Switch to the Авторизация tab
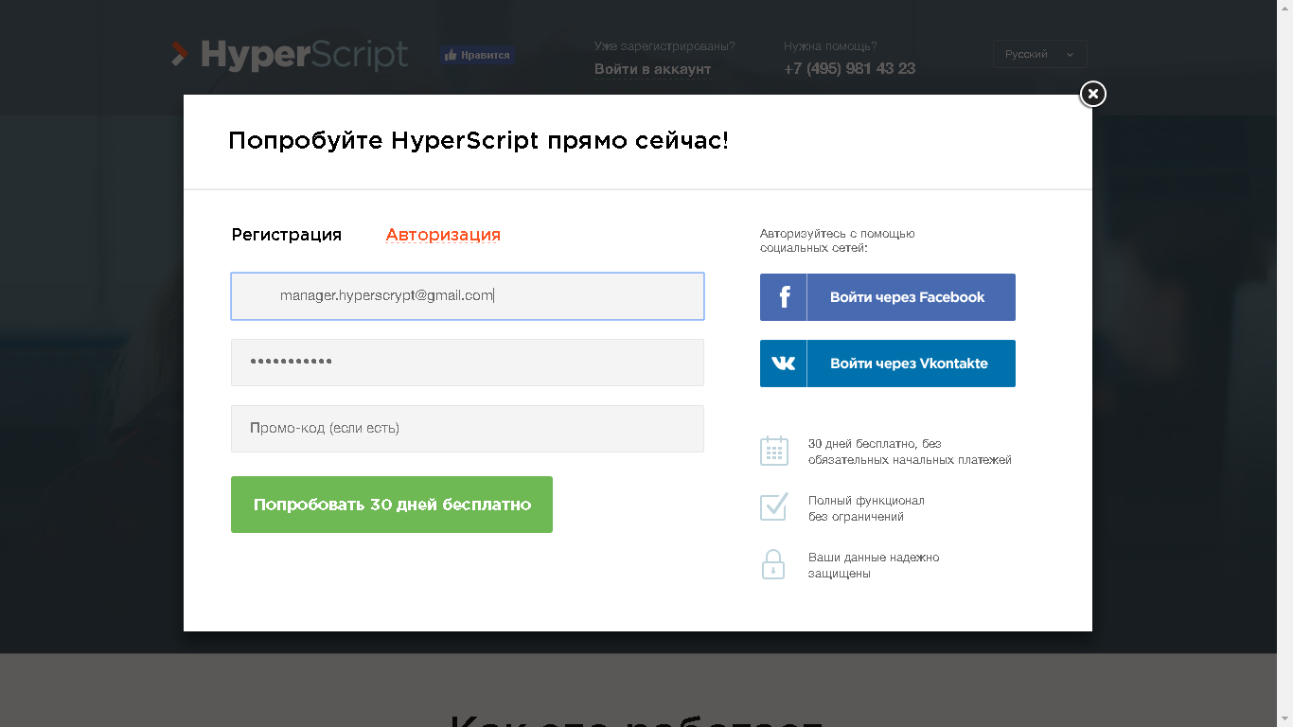The height and width of the screenshot is (727, 1293). (443, 235)
